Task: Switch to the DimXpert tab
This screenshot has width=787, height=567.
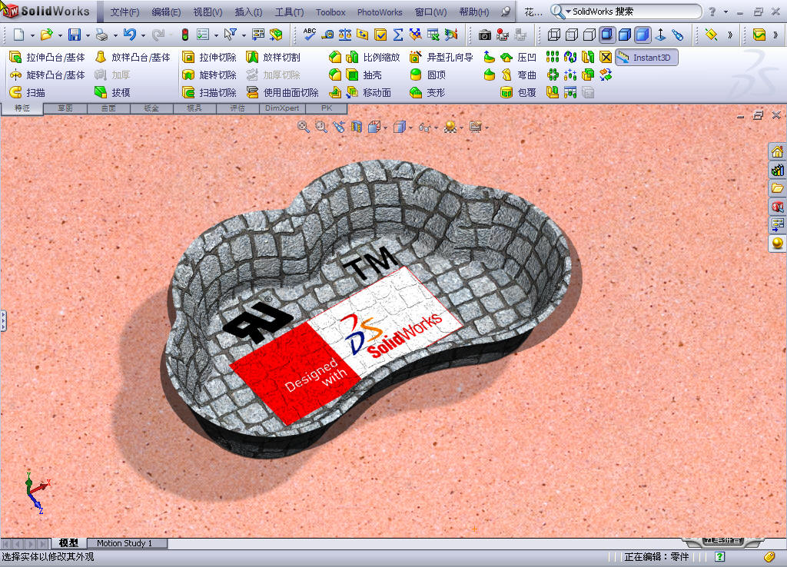Action: (x=281, y=108)
